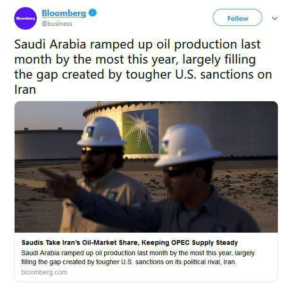Click the left worker's white helmet

tap(101, 131)
